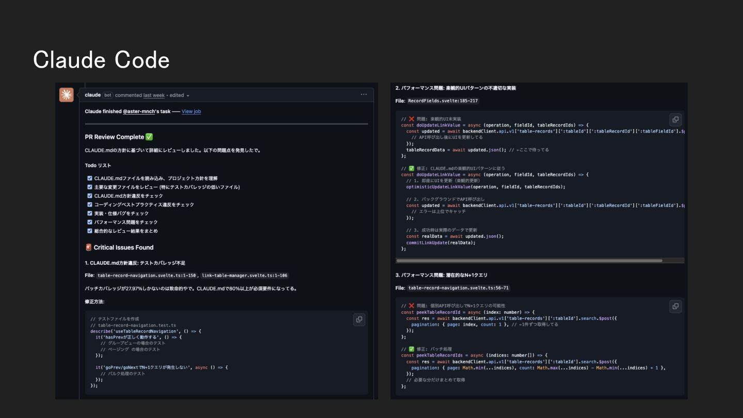Viewport: 743px width, 418px height.
Task: Copy the N+1 query code block
Action: point(675,306)
